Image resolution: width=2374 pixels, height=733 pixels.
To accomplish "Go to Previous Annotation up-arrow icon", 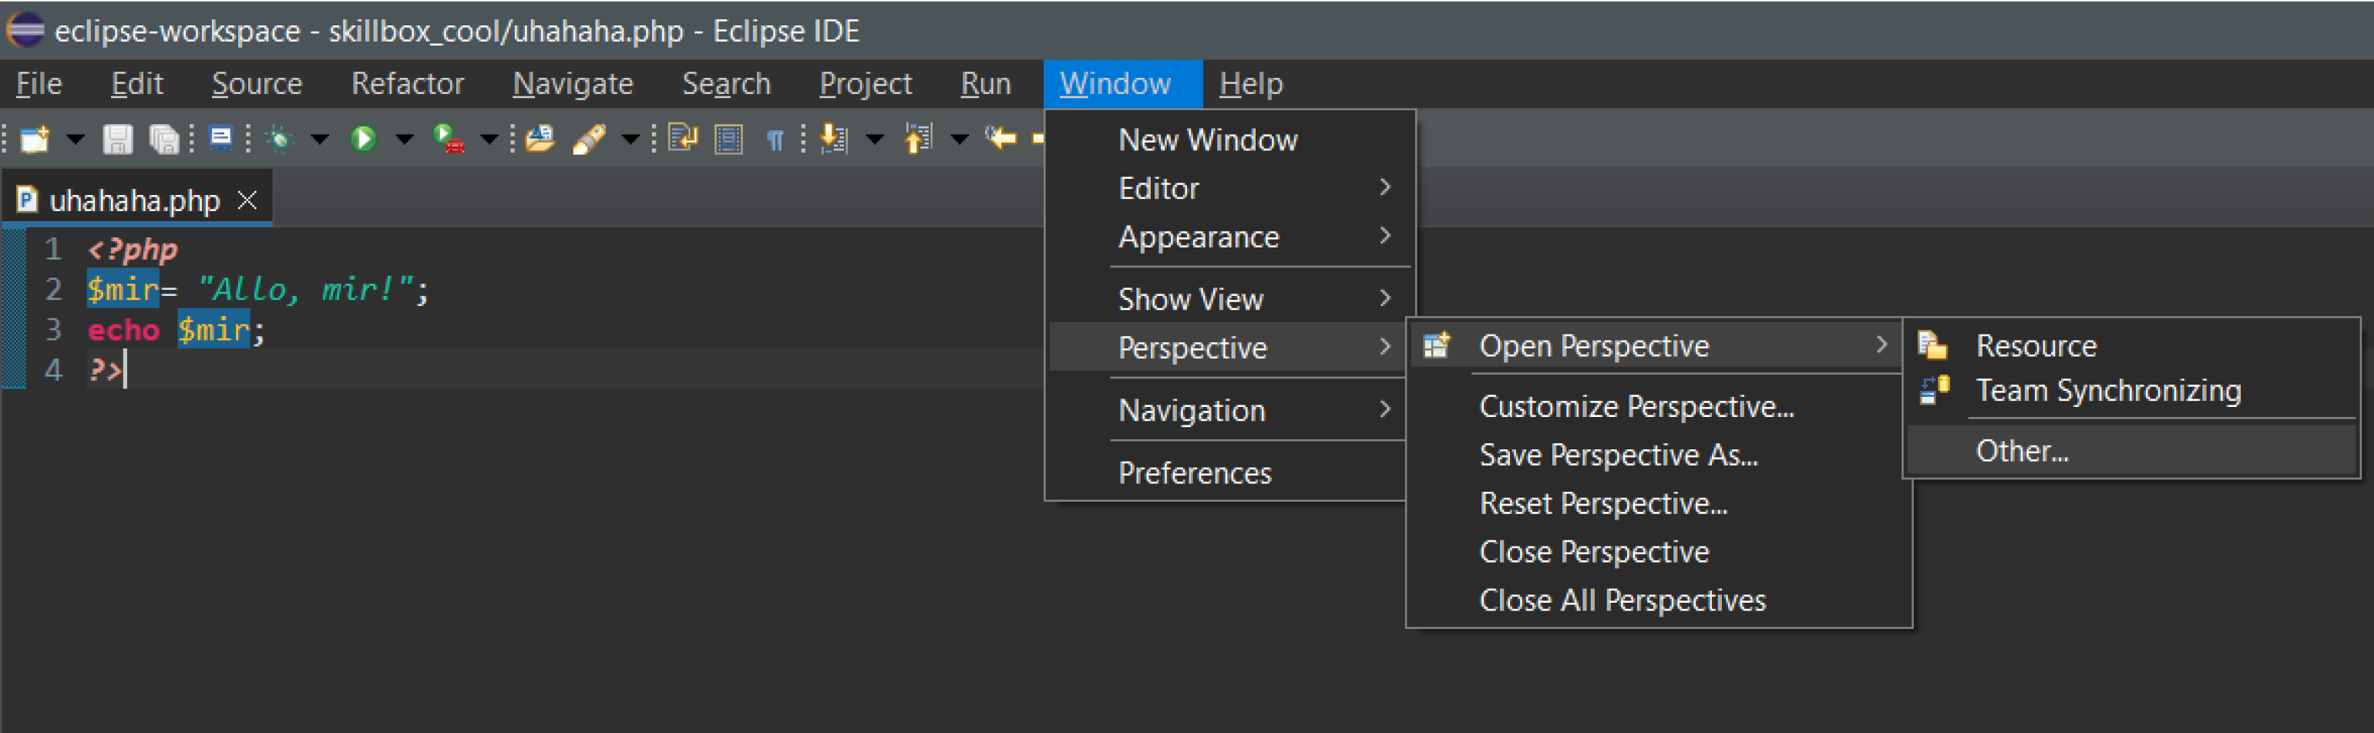I will pos(918,140).
